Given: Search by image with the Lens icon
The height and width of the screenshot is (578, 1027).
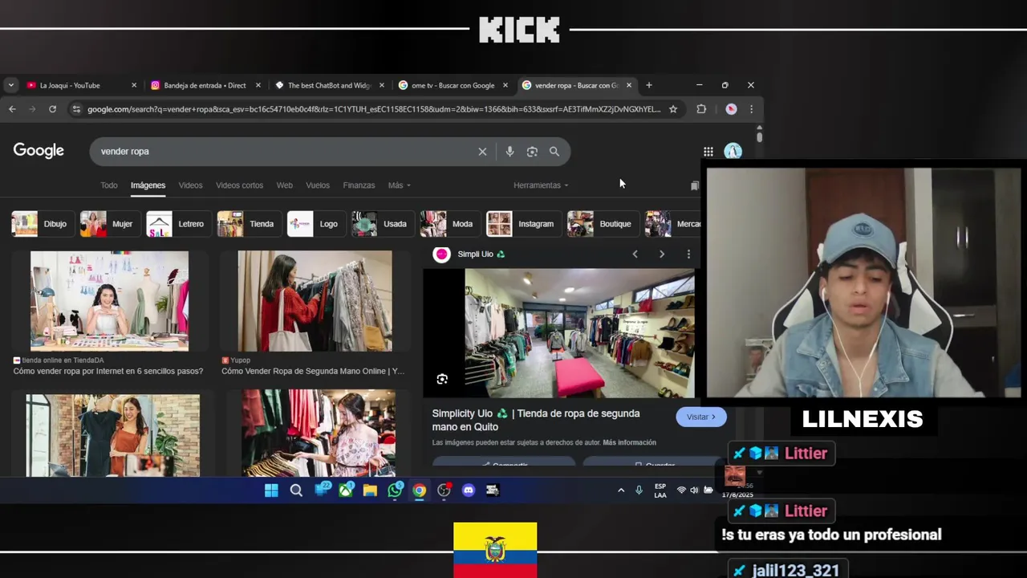Looking at the screenshot, I should click(x=532, y=152).
